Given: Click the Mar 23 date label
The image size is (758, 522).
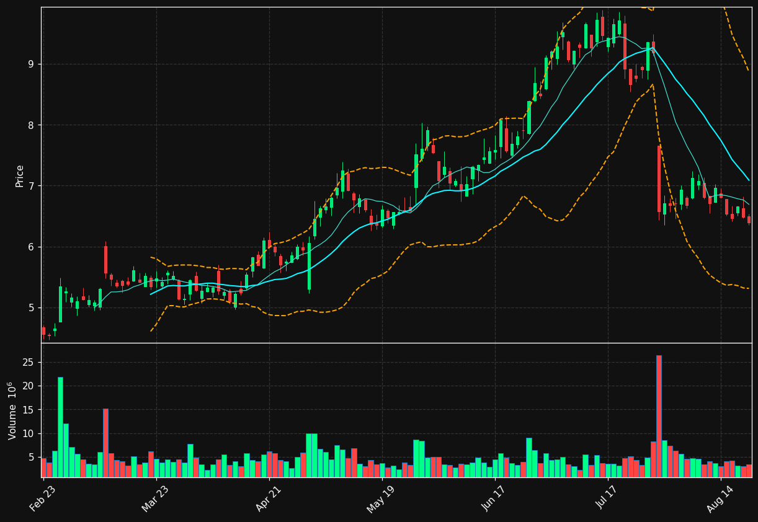Looking at the screenshot, I should (156, 499).
